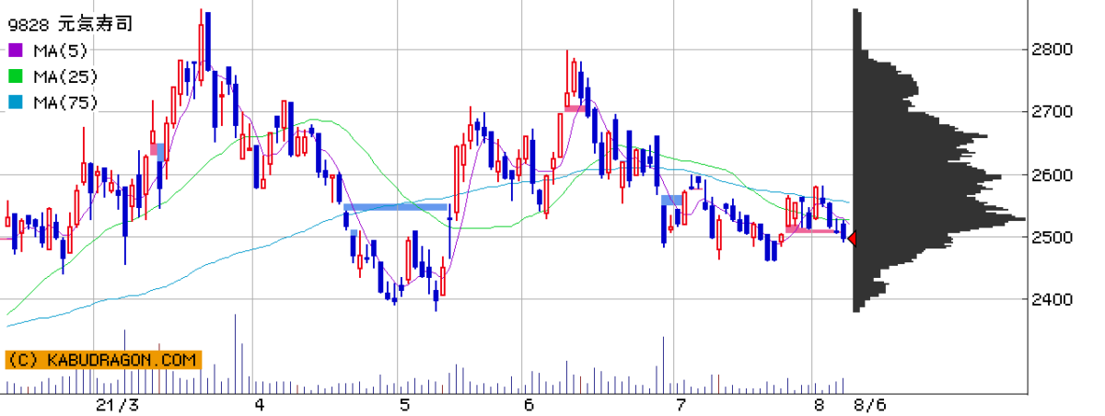Click the (C) KABUDRAGON.COM label
1105x416 pixels.
[x=101, y=360]
